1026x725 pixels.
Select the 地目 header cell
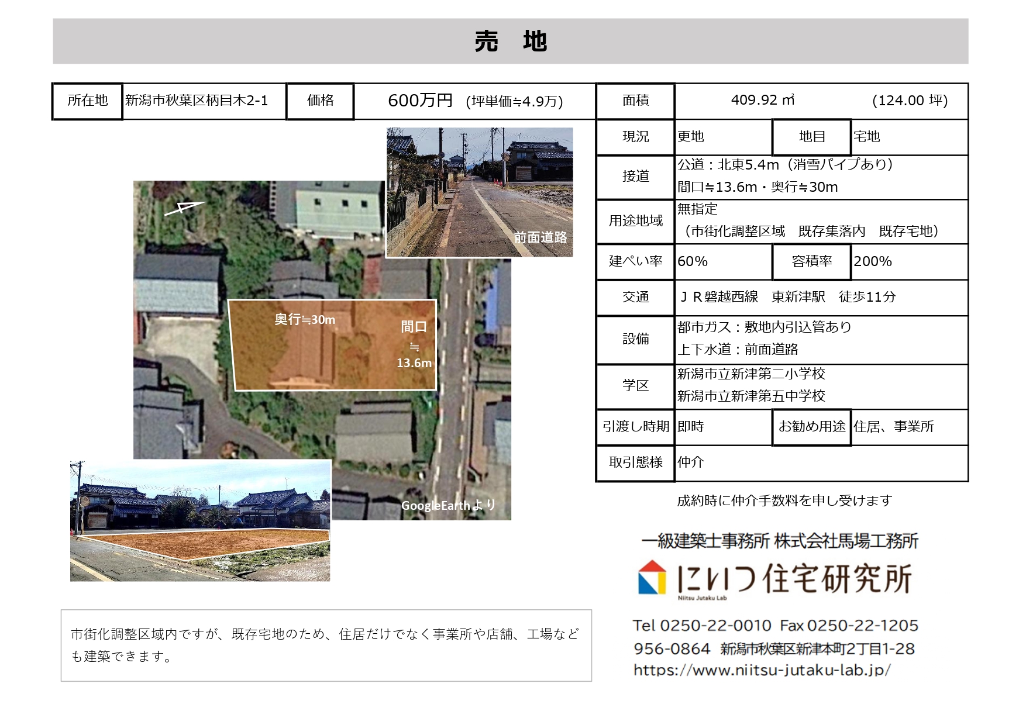[811, 137]
